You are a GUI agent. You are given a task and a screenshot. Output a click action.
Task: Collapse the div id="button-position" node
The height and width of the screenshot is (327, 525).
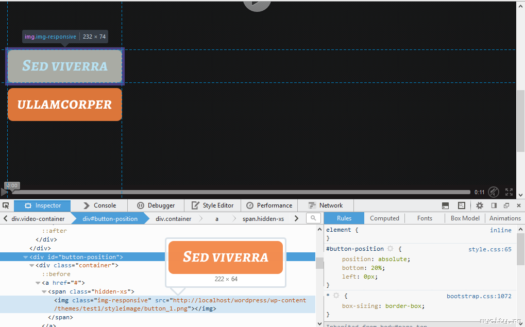click(26, 257)
